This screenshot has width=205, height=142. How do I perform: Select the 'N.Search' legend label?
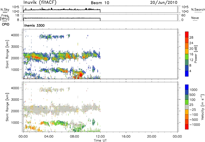tap(198, 9)
